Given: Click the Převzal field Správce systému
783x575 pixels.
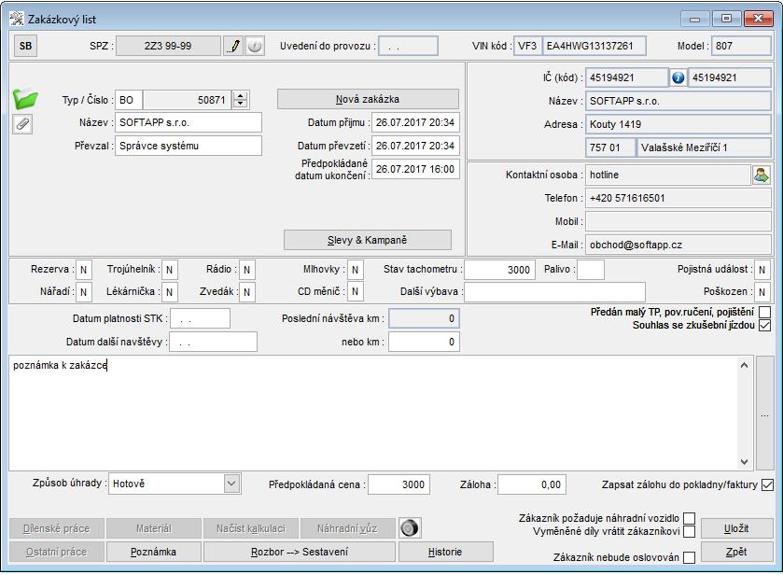Looking at the screenshot, I should click(189, 146).
